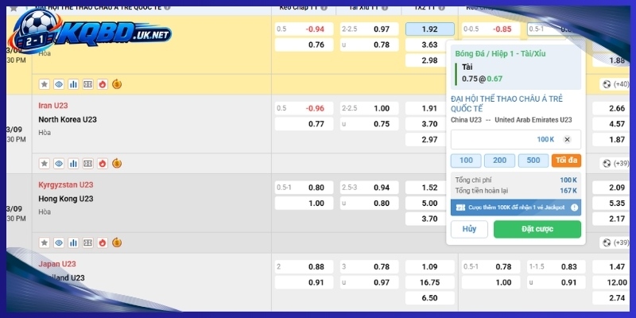Open (+39) more markets for Kyrgyzstan U23 match

point(615,242)
